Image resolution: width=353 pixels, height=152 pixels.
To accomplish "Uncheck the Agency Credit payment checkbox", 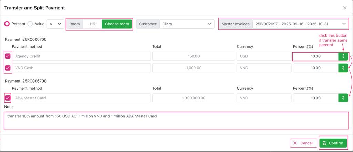I will (8, 56).
